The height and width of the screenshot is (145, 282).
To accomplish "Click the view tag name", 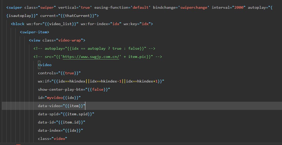I will (36, 40).
